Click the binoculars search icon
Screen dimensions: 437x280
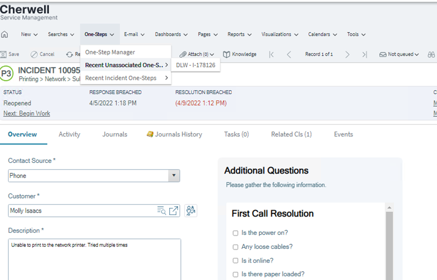(431, 54)
